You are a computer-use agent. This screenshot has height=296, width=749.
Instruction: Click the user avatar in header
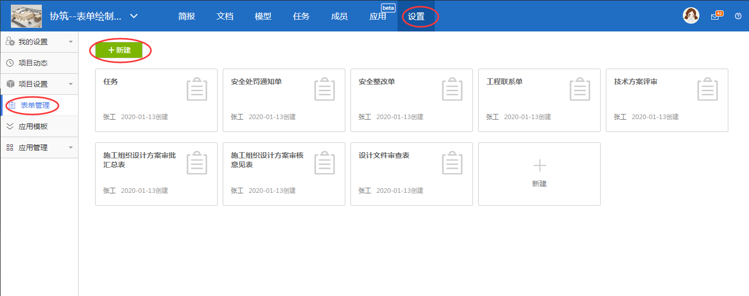691,16
